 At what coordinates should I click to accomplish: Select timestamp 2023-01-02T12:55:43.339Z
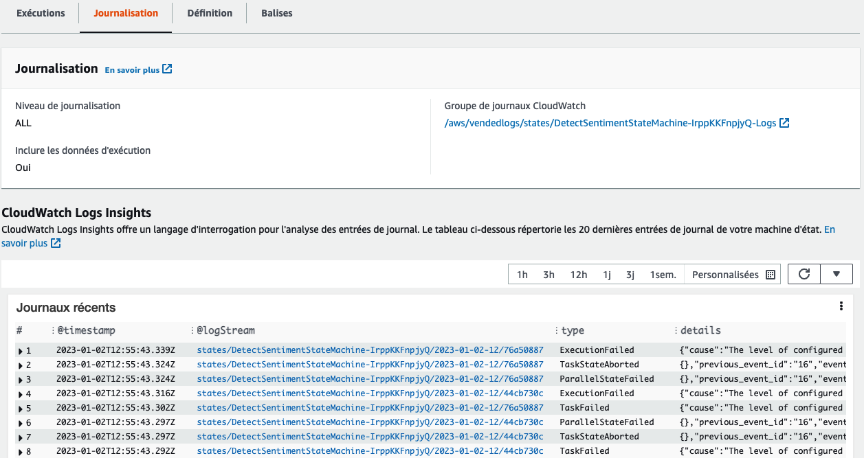[x=115, y=350]
